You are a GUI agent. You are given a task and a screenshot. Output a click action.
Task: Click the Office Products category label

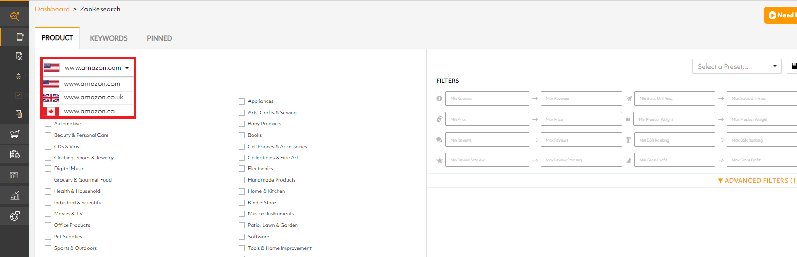pyautogui.click(x=72, y=225)
